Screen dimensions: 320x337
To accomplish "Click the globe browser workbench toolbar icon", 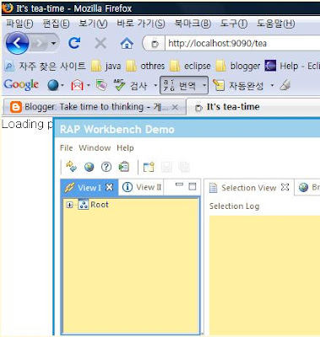I will (89, 167).
